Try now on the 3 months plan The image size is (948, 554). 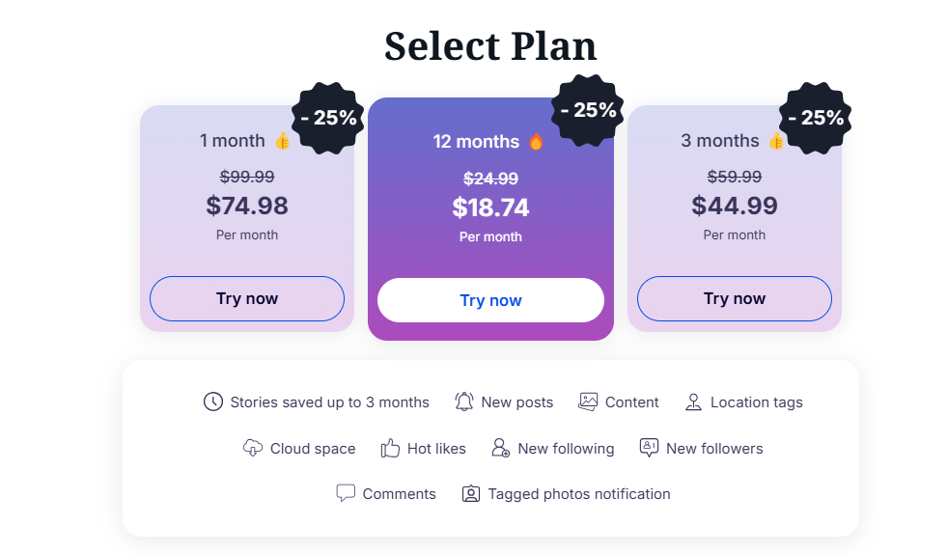pos(735,298)
